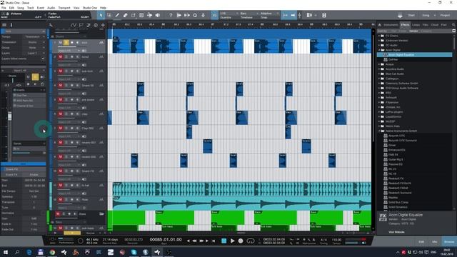The image size is (457, 257).
Task: Mute the Kick track
Action: [x=60, y=43]
